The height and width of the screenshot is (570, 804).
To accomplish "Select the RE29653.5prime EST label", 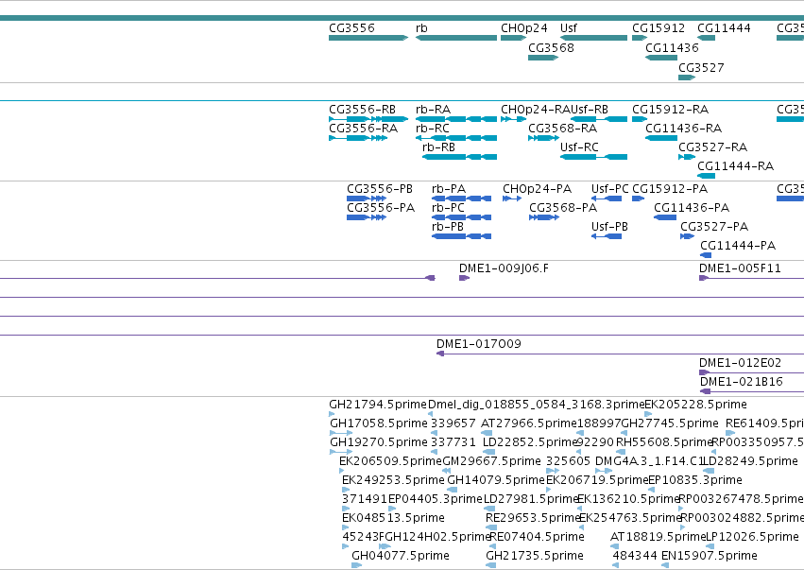I will click(x=533, y=518).
